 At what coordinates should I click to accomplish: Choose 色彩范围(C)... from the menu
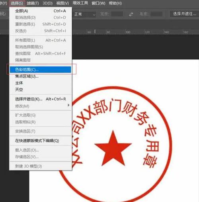(41, 70)
